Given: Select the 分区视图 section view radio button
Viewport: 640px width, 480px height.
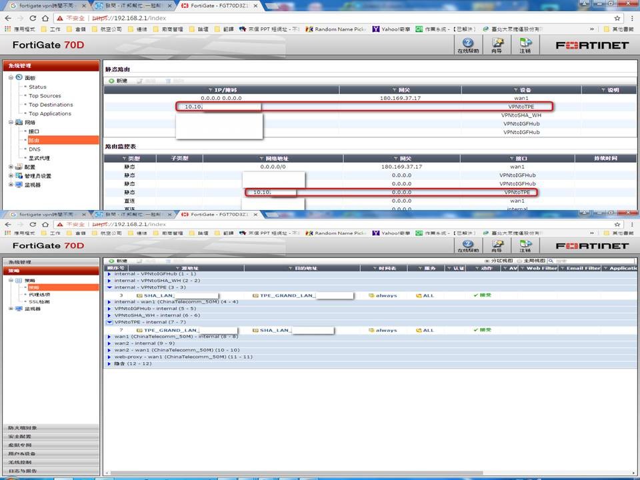Looking at the screenshot, I should pos(487,261).
